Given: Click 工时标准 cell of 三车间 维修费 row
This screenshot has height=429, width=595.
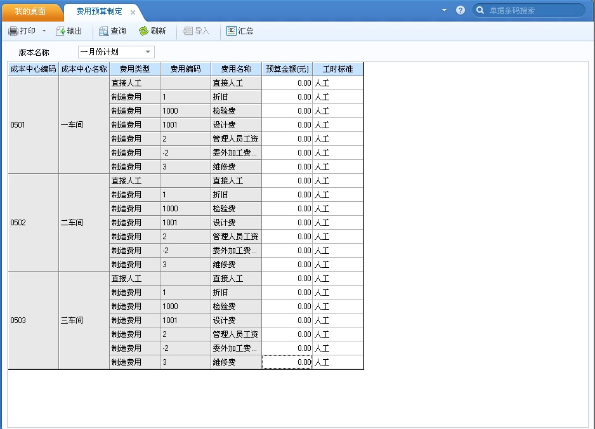Looking at the screenshot, I should [338, 362].
